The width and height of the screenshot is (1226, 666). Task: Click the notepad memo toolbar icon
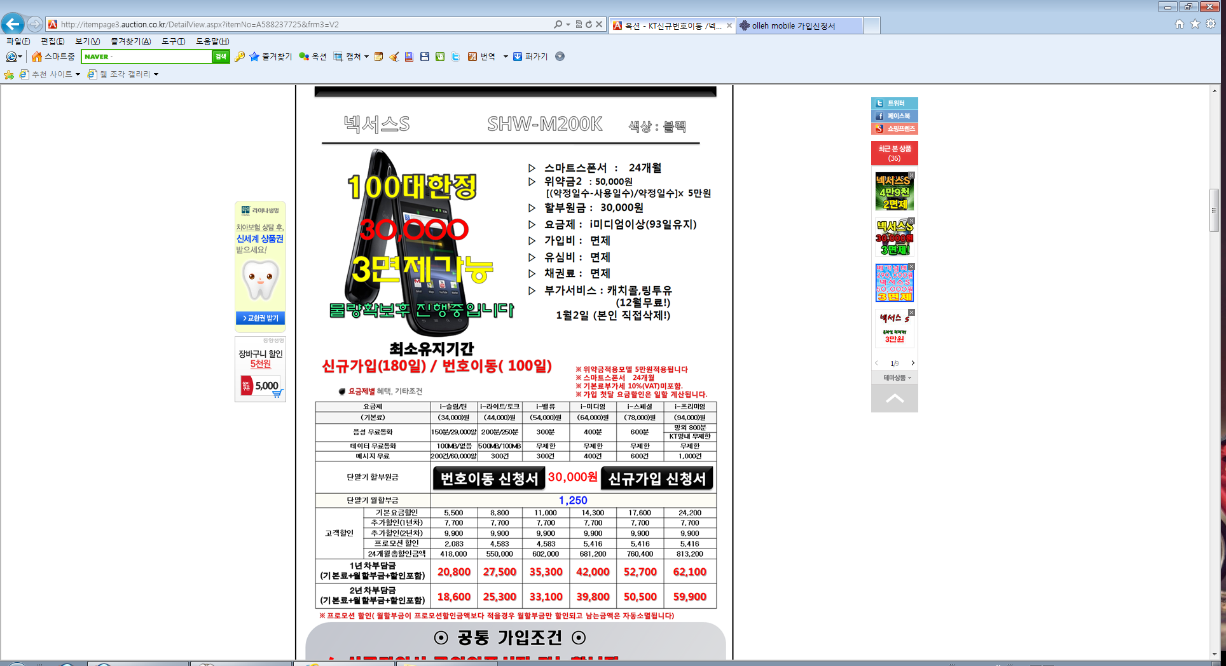[x=378, y=57]
